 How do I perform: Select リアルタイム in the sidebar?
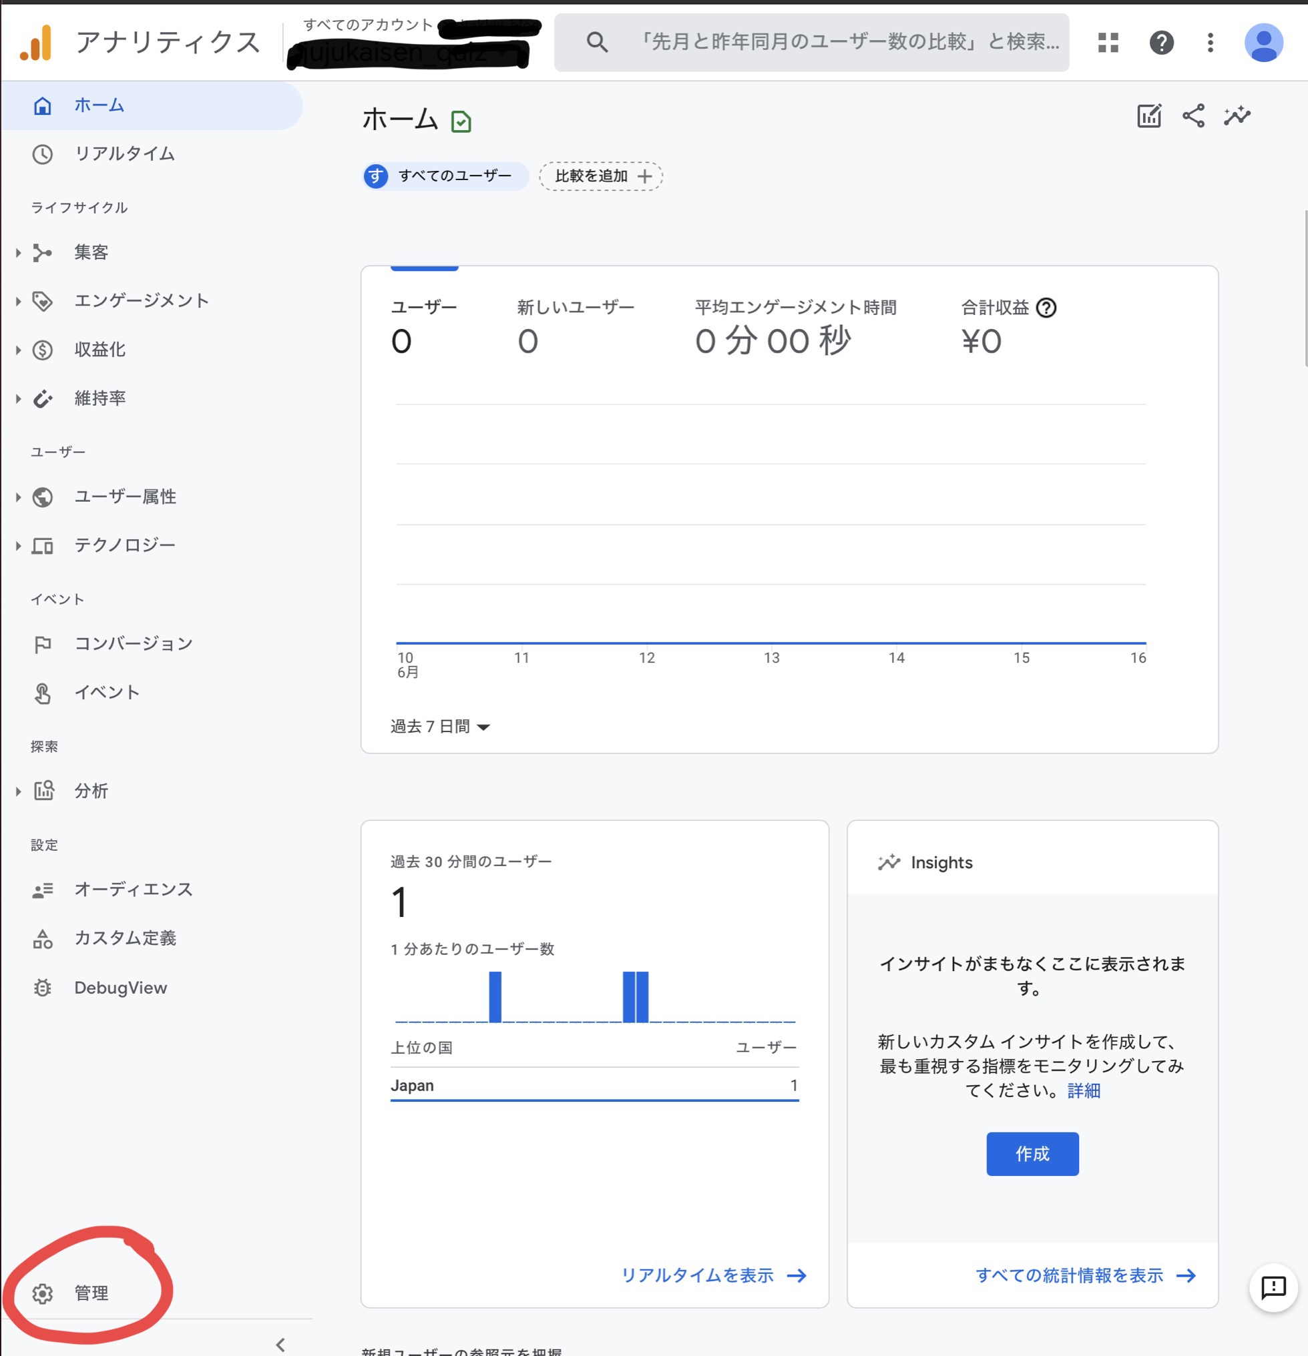[125, 153]
